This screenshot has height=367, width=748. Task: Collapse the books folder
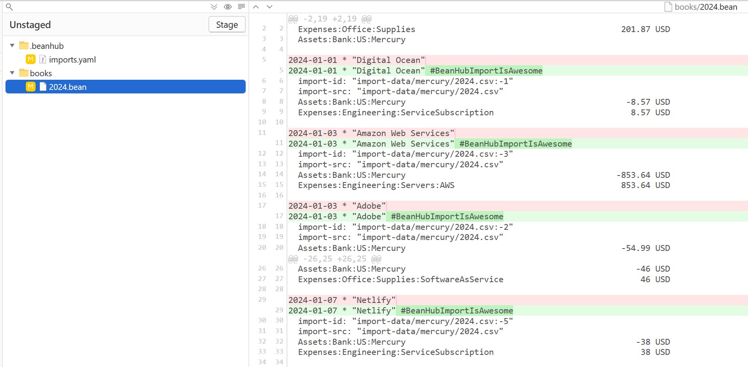(12, 73)
